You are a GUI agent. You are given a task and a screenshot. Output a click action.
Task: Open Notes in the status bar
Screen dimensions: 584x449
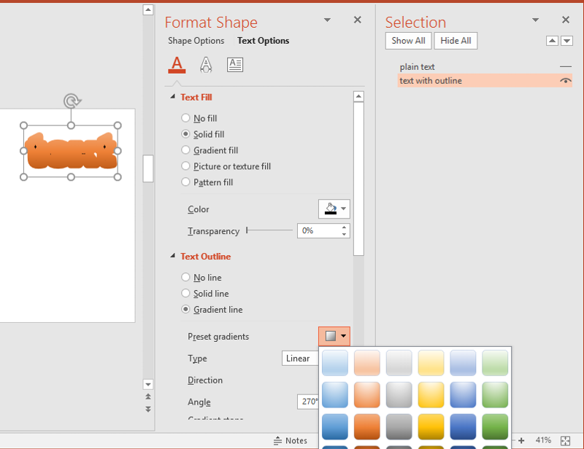[x=291, y=441]
